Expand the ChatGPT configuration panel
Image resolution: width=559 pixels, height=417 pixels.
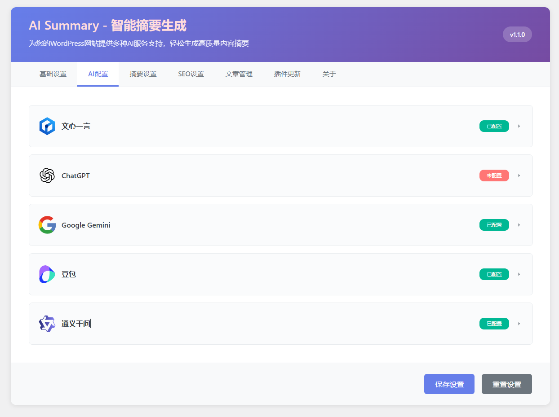coord(519,176)
